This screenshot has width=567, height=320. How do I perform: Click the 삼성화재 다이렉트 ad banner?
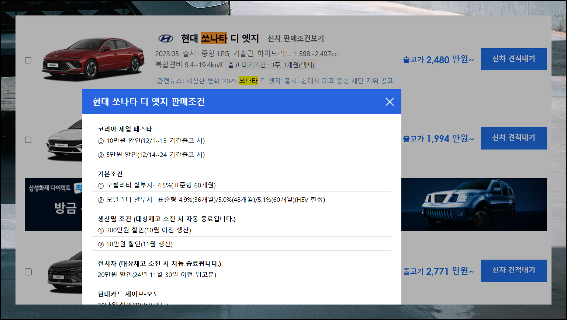(x=53, y=205)
